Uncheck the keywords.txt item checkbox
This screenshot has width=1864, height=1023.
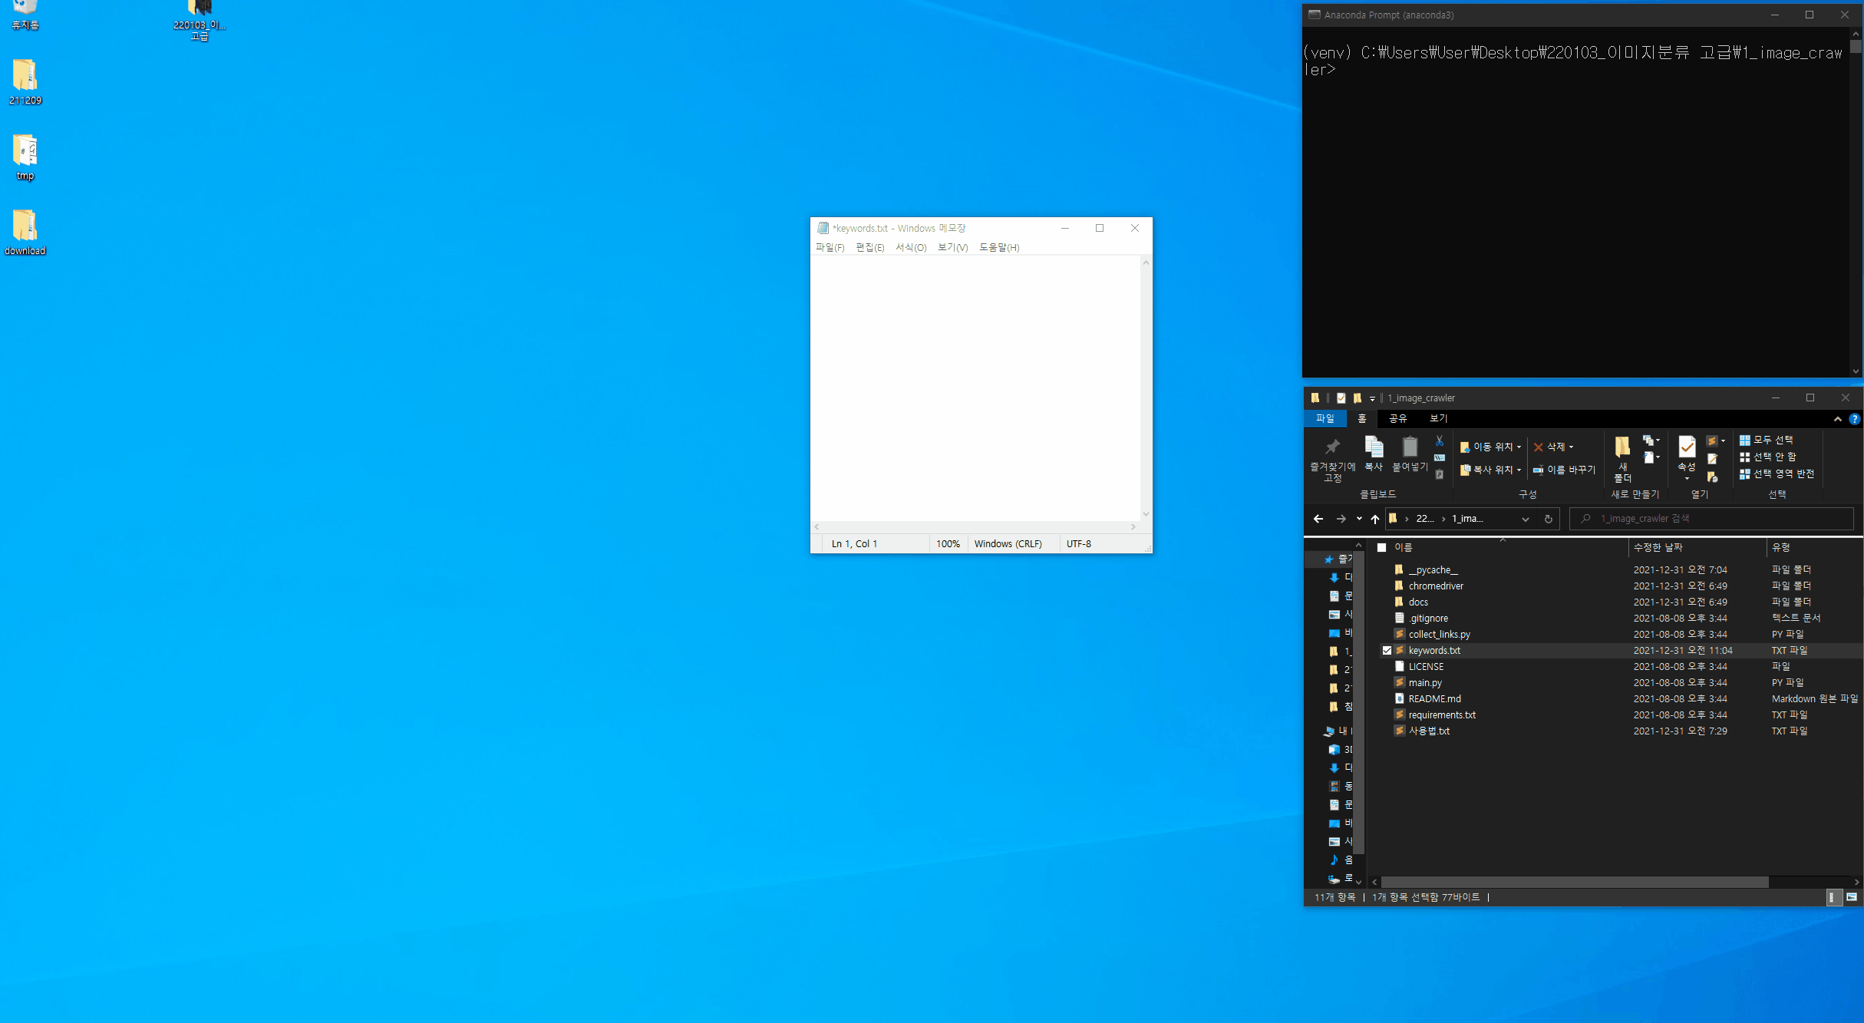point(1387,651)
